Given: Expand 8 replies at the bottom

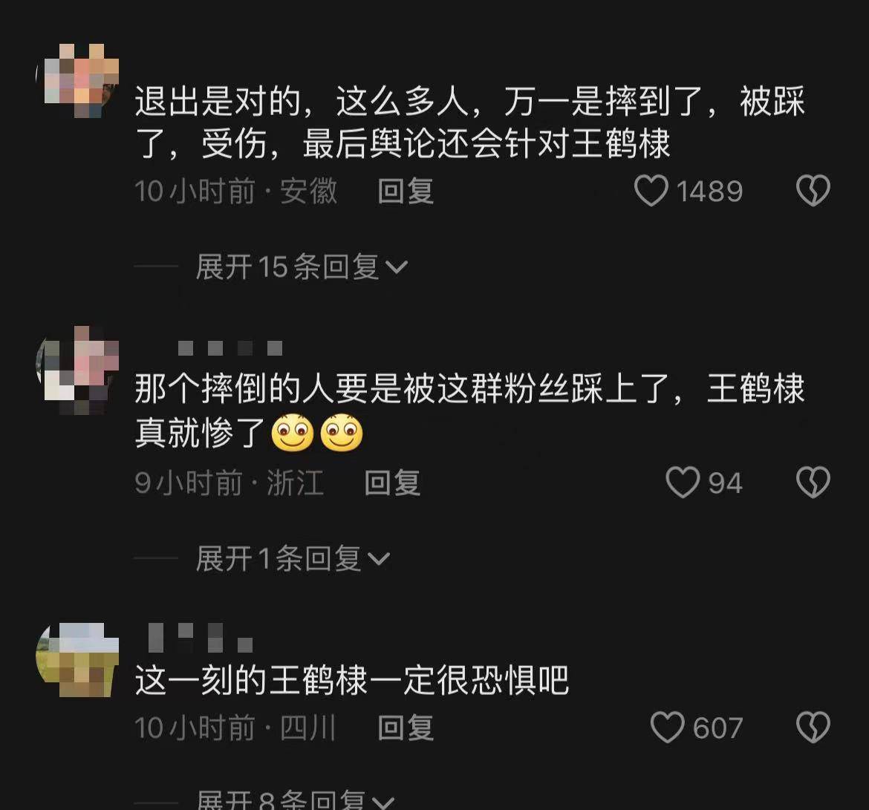Looking at the screenshot, I should coord(296,799).
